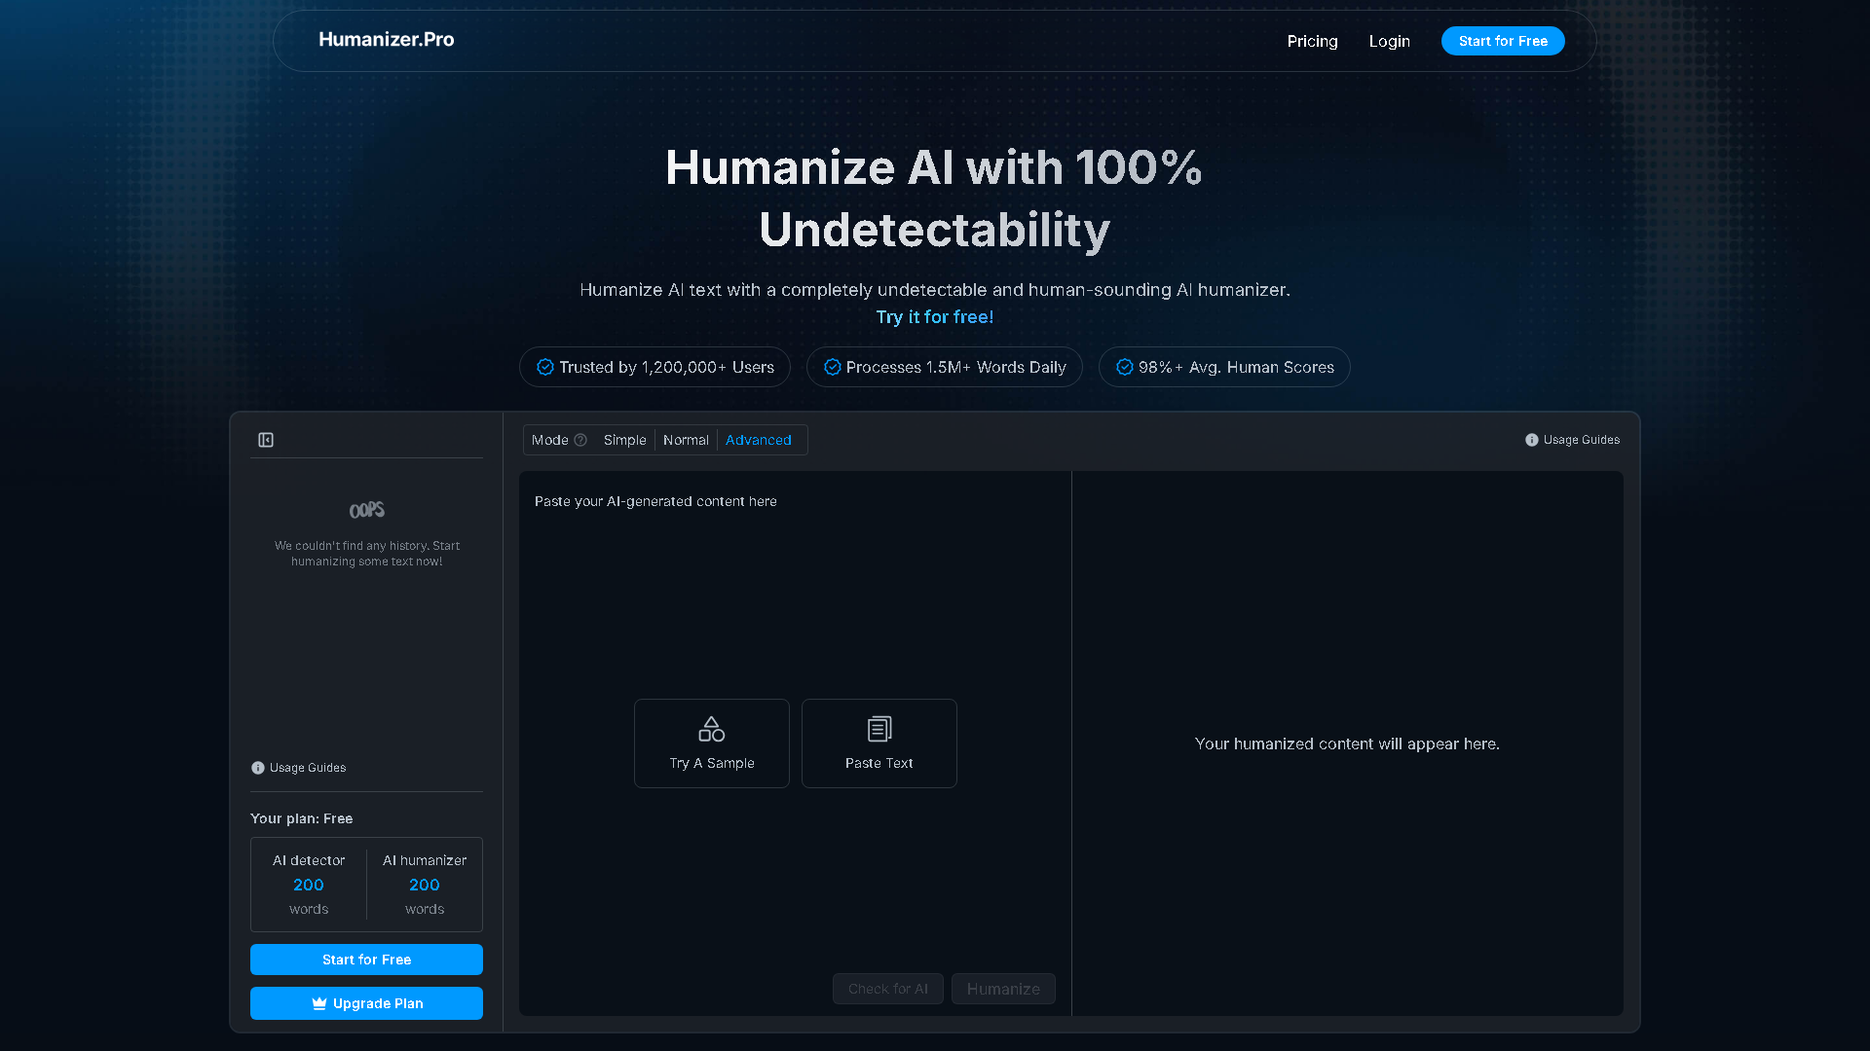Click the crown icon on Upgrade Plan
Screen dimensions: 1870x1051
(318, 1003)
